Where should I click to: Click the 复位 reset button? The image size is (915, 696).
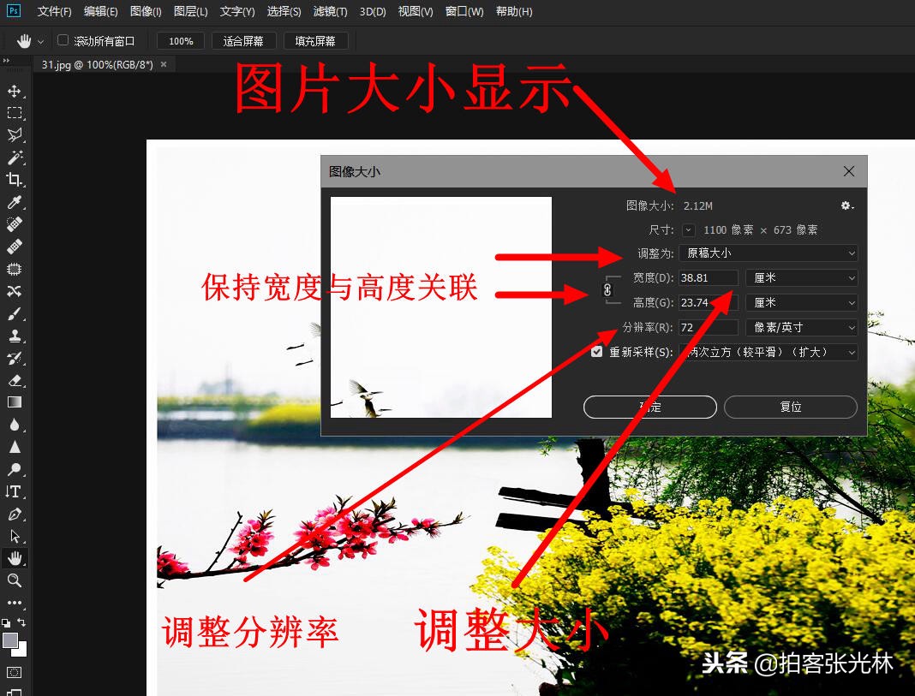coord(789,407)
